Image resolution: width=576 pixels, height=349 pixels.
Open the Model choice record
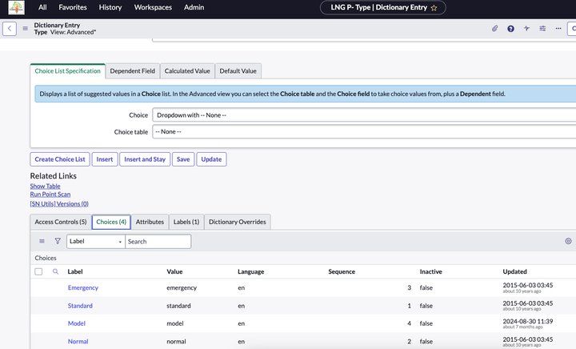[x=77, y=323]
